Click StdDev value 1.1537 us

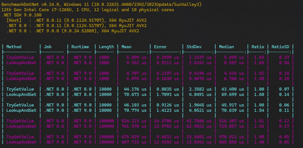pos(200,57)
